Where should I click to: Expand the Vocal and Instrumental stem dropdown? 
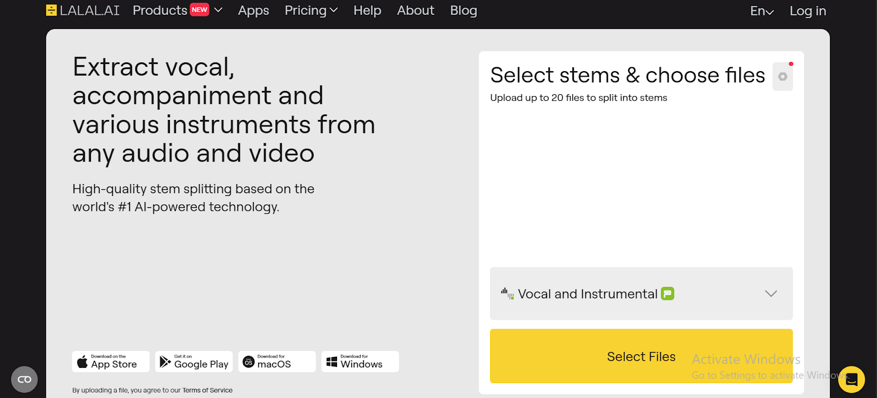[771, 294]
